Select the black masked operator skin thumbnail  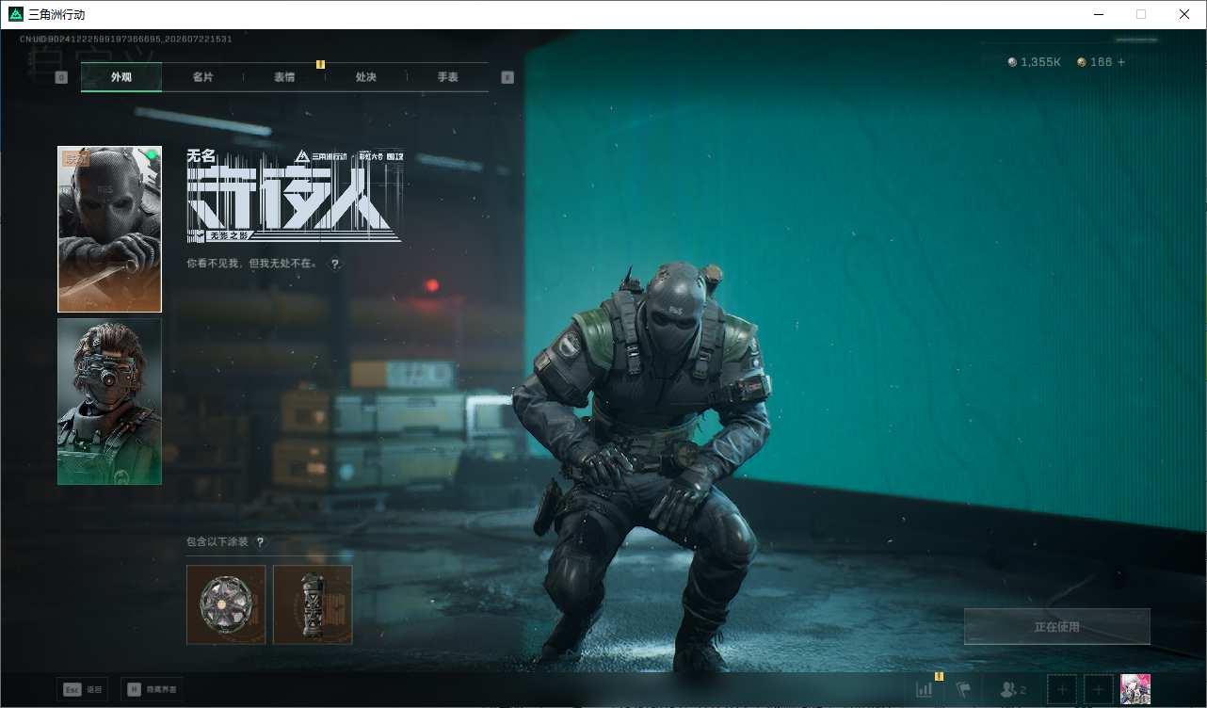point(109,229)
